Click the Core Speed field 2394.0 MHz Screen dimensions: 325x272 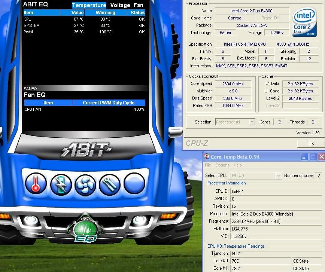[x=233, y=84]
